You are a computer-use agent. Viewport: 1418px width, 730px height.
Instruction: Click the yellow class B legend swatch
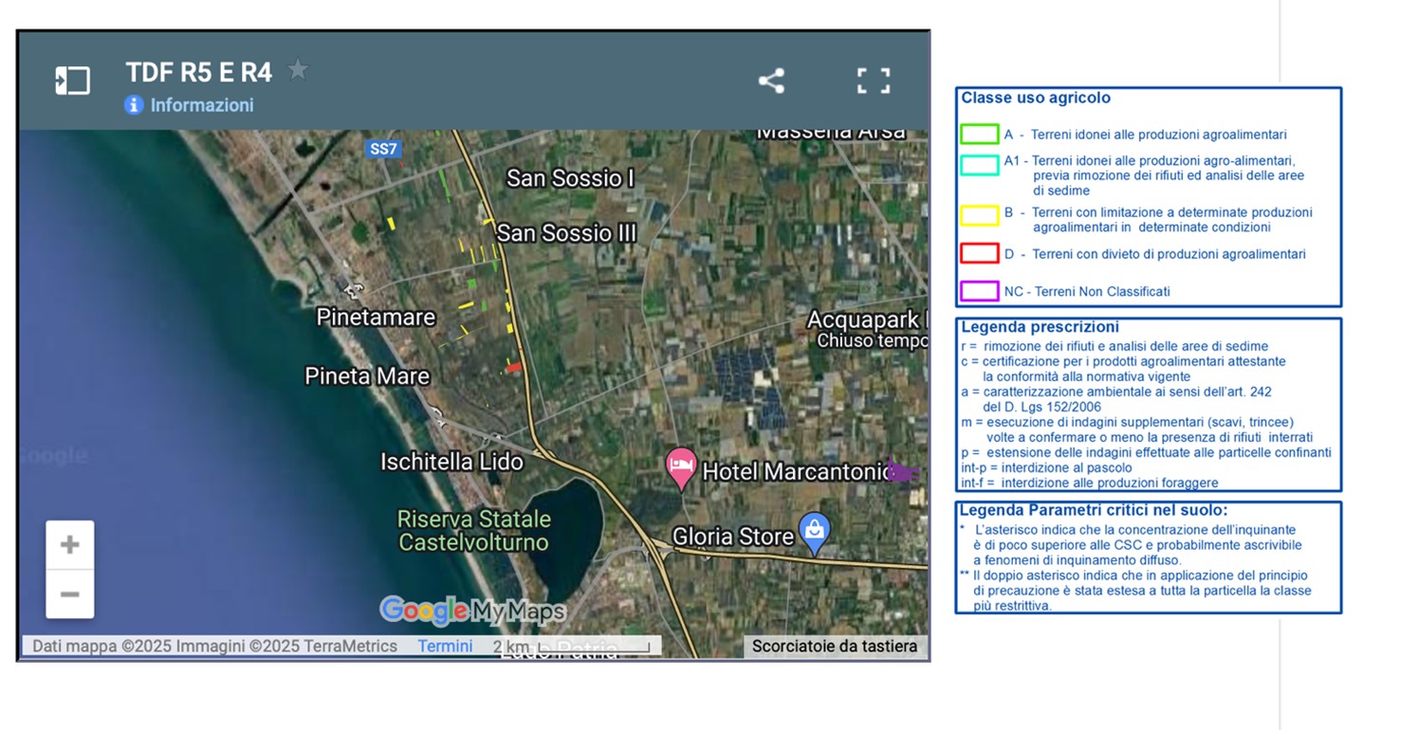click(x=979, y=215)
